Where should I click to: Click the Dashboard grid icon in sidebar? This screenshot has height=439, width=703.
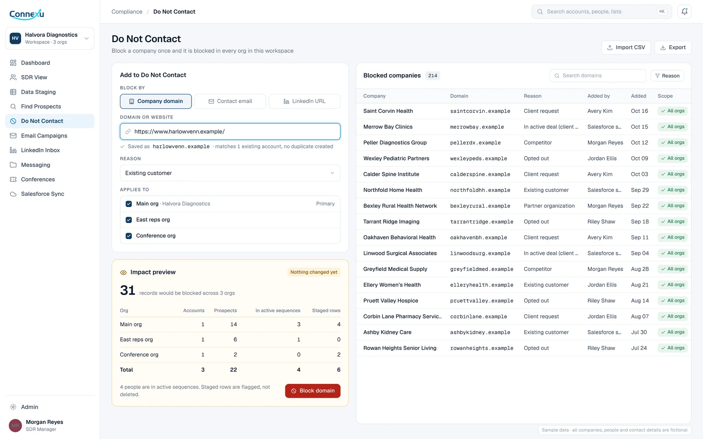click(x=13, y=63)
